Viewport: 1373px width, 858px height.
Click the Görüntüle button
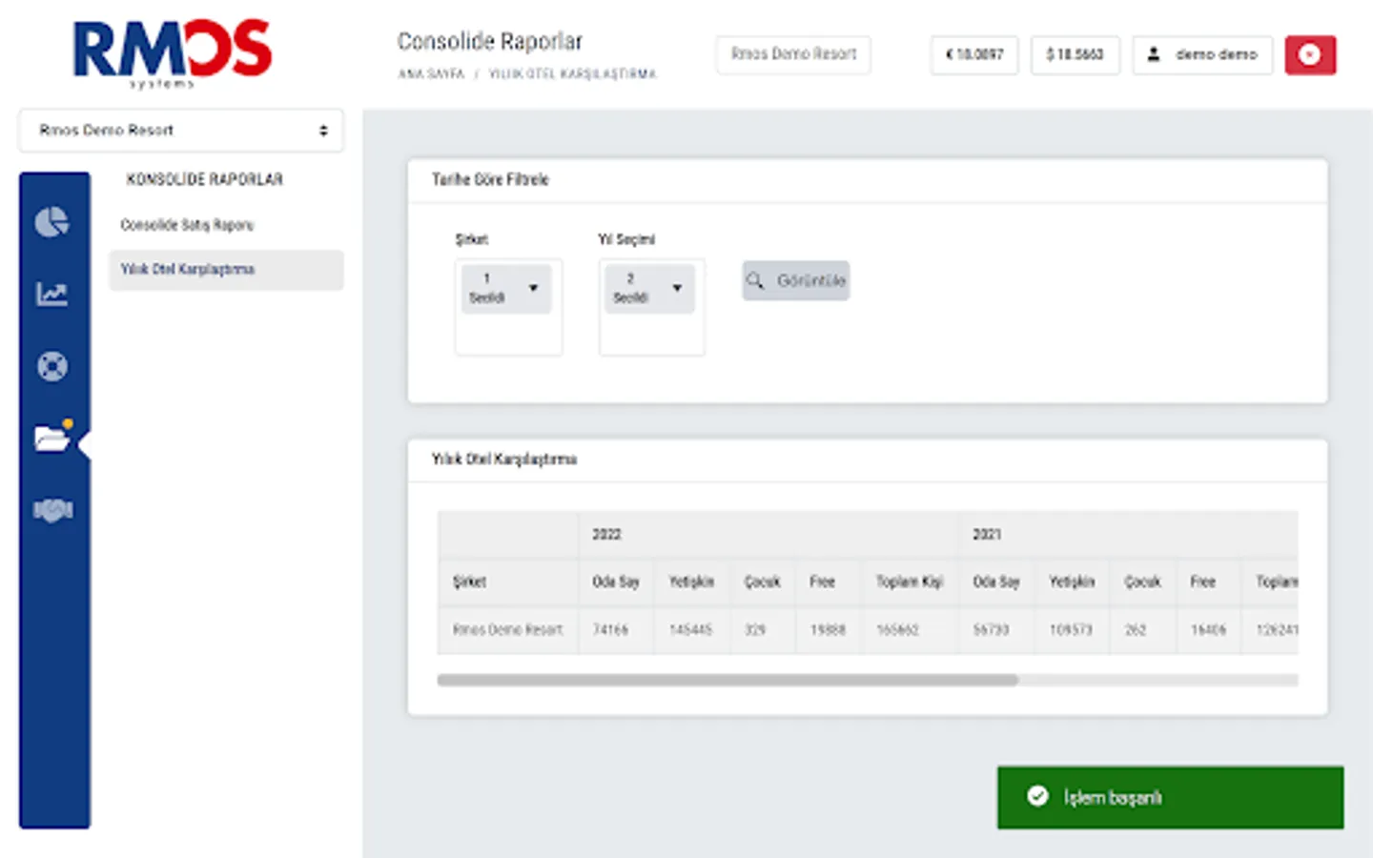[796, 280]
